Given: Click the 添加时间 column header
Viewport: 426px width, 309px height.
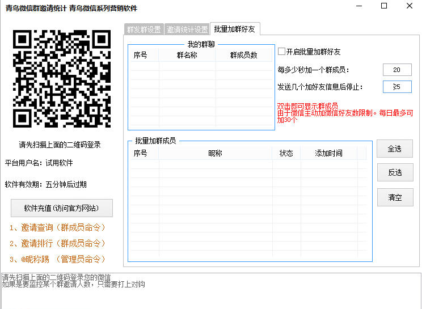Looking at the screenshot, I should coord(329,153).
